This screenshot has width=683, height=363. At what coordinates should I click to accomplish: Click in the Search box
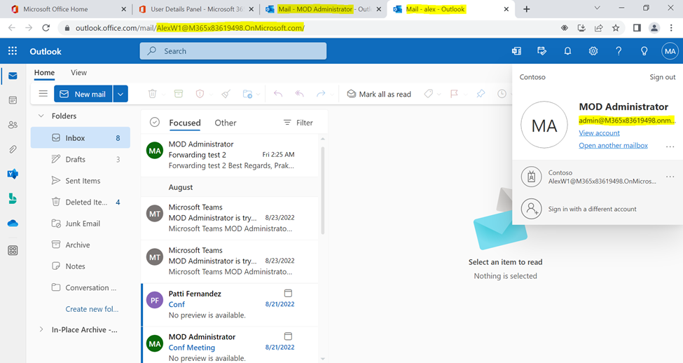click(x=233, y=51)
